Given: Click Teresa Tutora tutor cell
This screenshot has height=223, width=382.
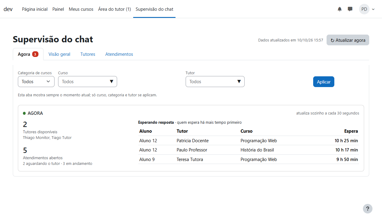Looking at the screenshot, I should coord(190,159).
